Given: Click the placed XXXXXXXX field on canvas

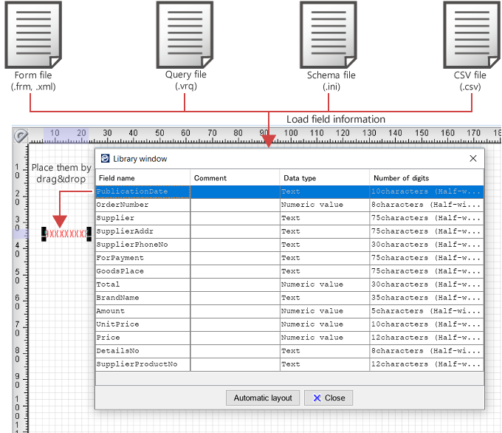Looking at the screenshot, I should coord(66,234).
